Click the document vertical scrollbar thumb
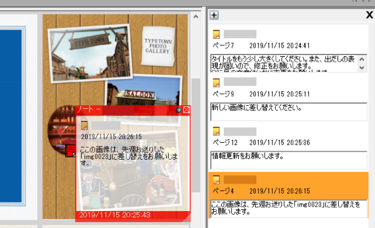The height and width of the screenshot is (228, 375). [196, 135]
